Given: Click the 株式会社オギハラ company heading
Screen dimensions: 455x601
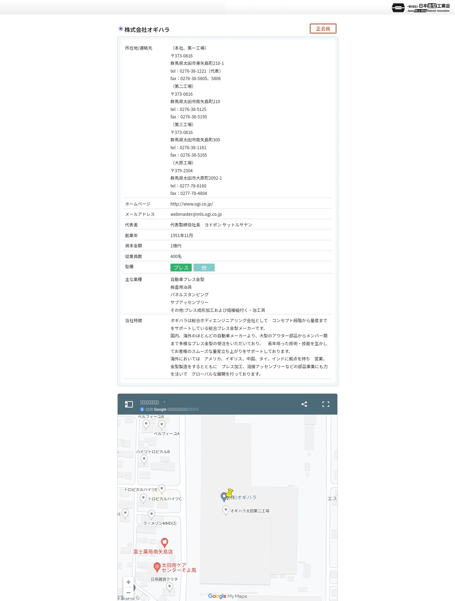Looking at the screenshot, I should coord(147,30).
